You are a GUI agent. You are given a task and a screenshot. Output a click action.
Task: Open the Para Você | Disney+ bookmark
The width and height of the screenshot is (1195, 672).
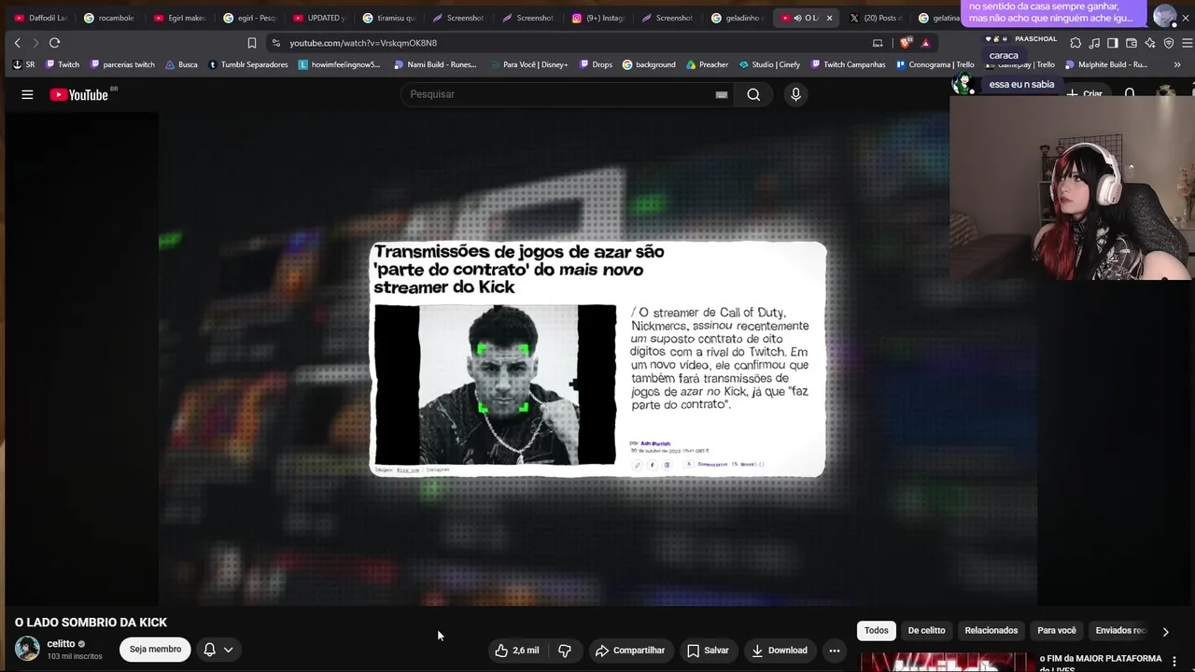pyautogui.click(x=528, y=64)
